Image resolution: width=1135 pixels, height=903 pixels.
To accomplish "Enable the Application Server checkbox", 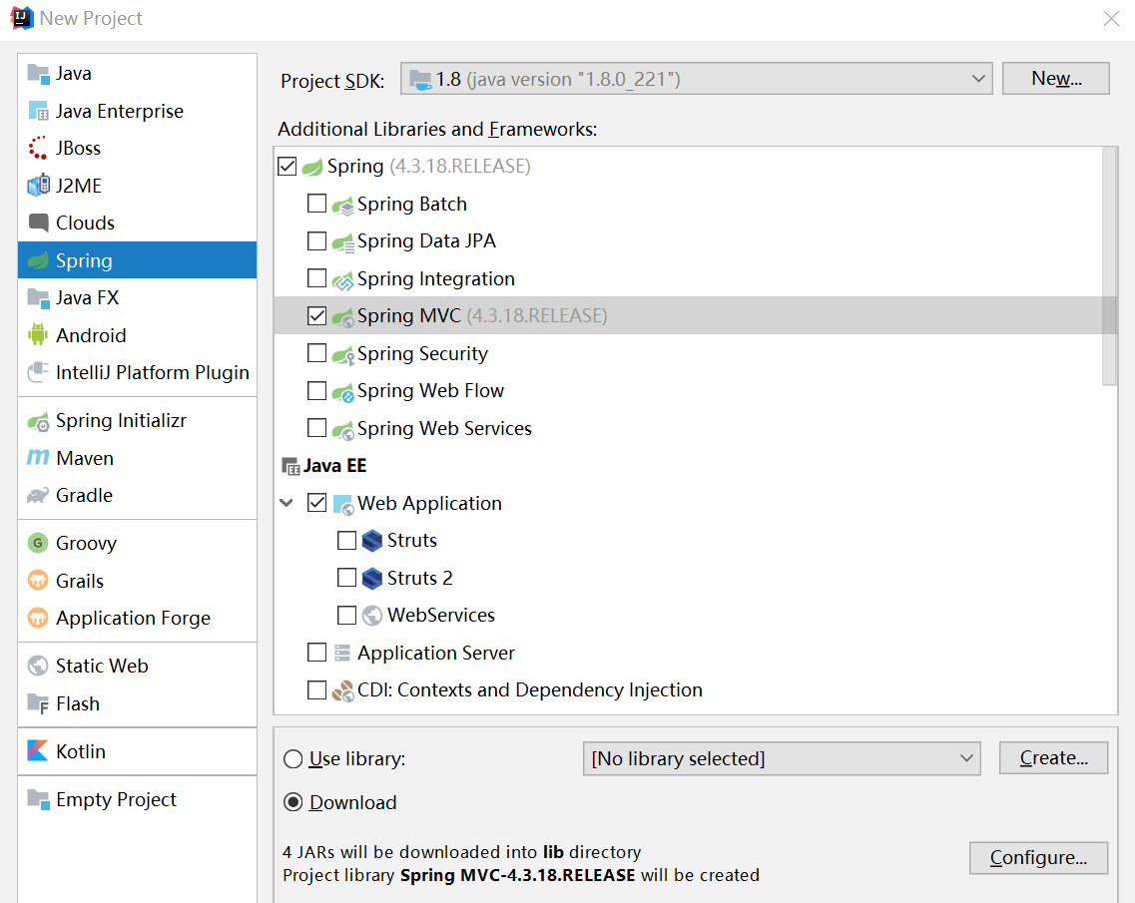I will (317, 653).
